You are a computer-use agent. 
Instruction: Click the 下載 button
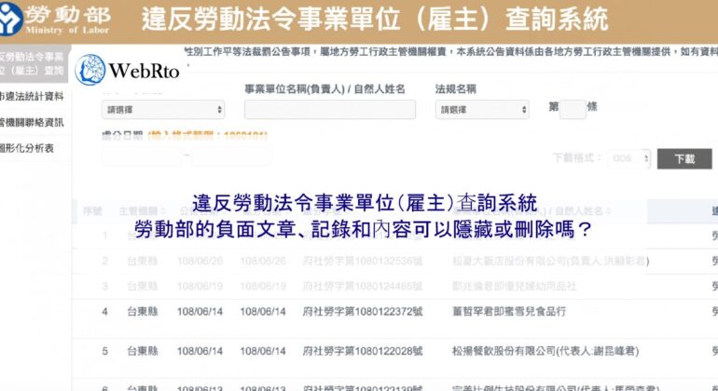684,158
